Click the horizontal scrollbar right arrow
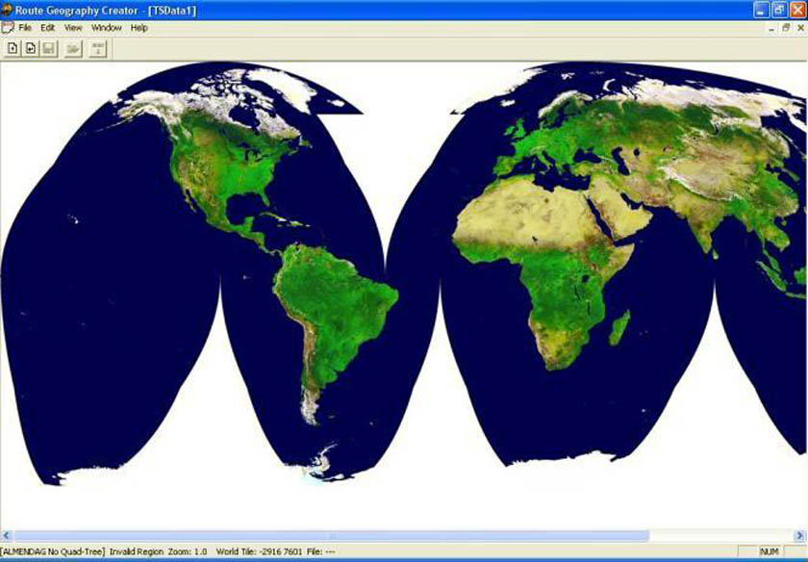 tap(802, 535)
